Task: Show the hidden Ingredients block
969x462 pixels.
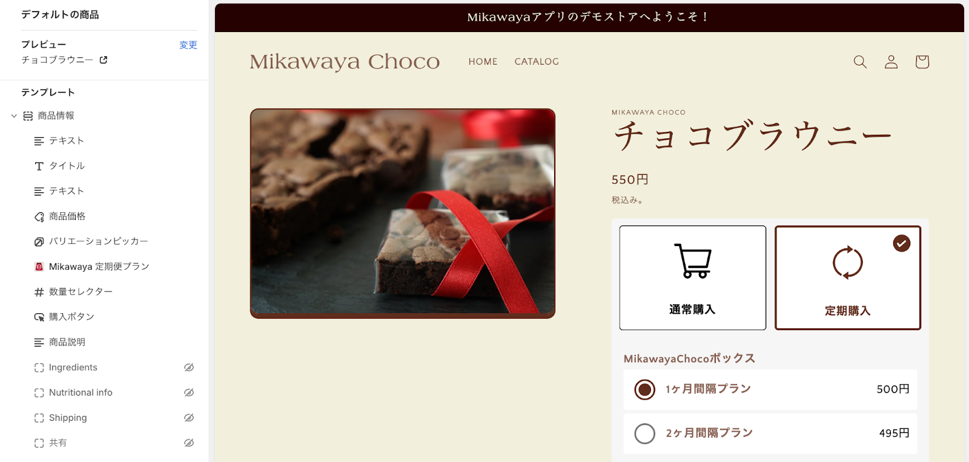Action: click(189, 368)
